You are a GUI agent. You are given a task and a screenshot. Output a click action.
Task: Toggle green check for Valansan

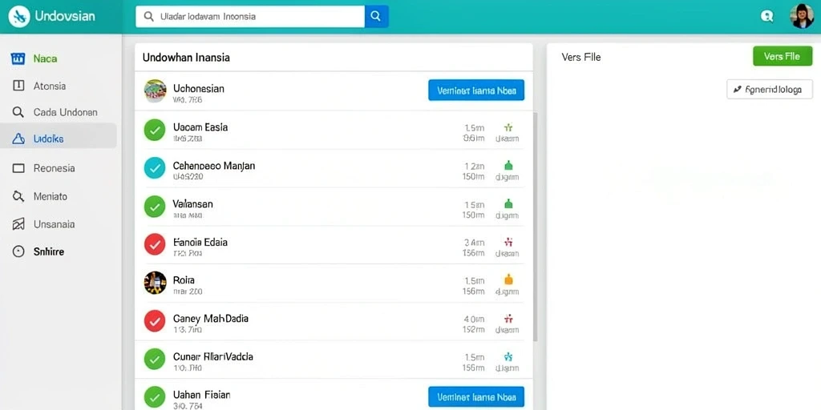pos(155,207)
